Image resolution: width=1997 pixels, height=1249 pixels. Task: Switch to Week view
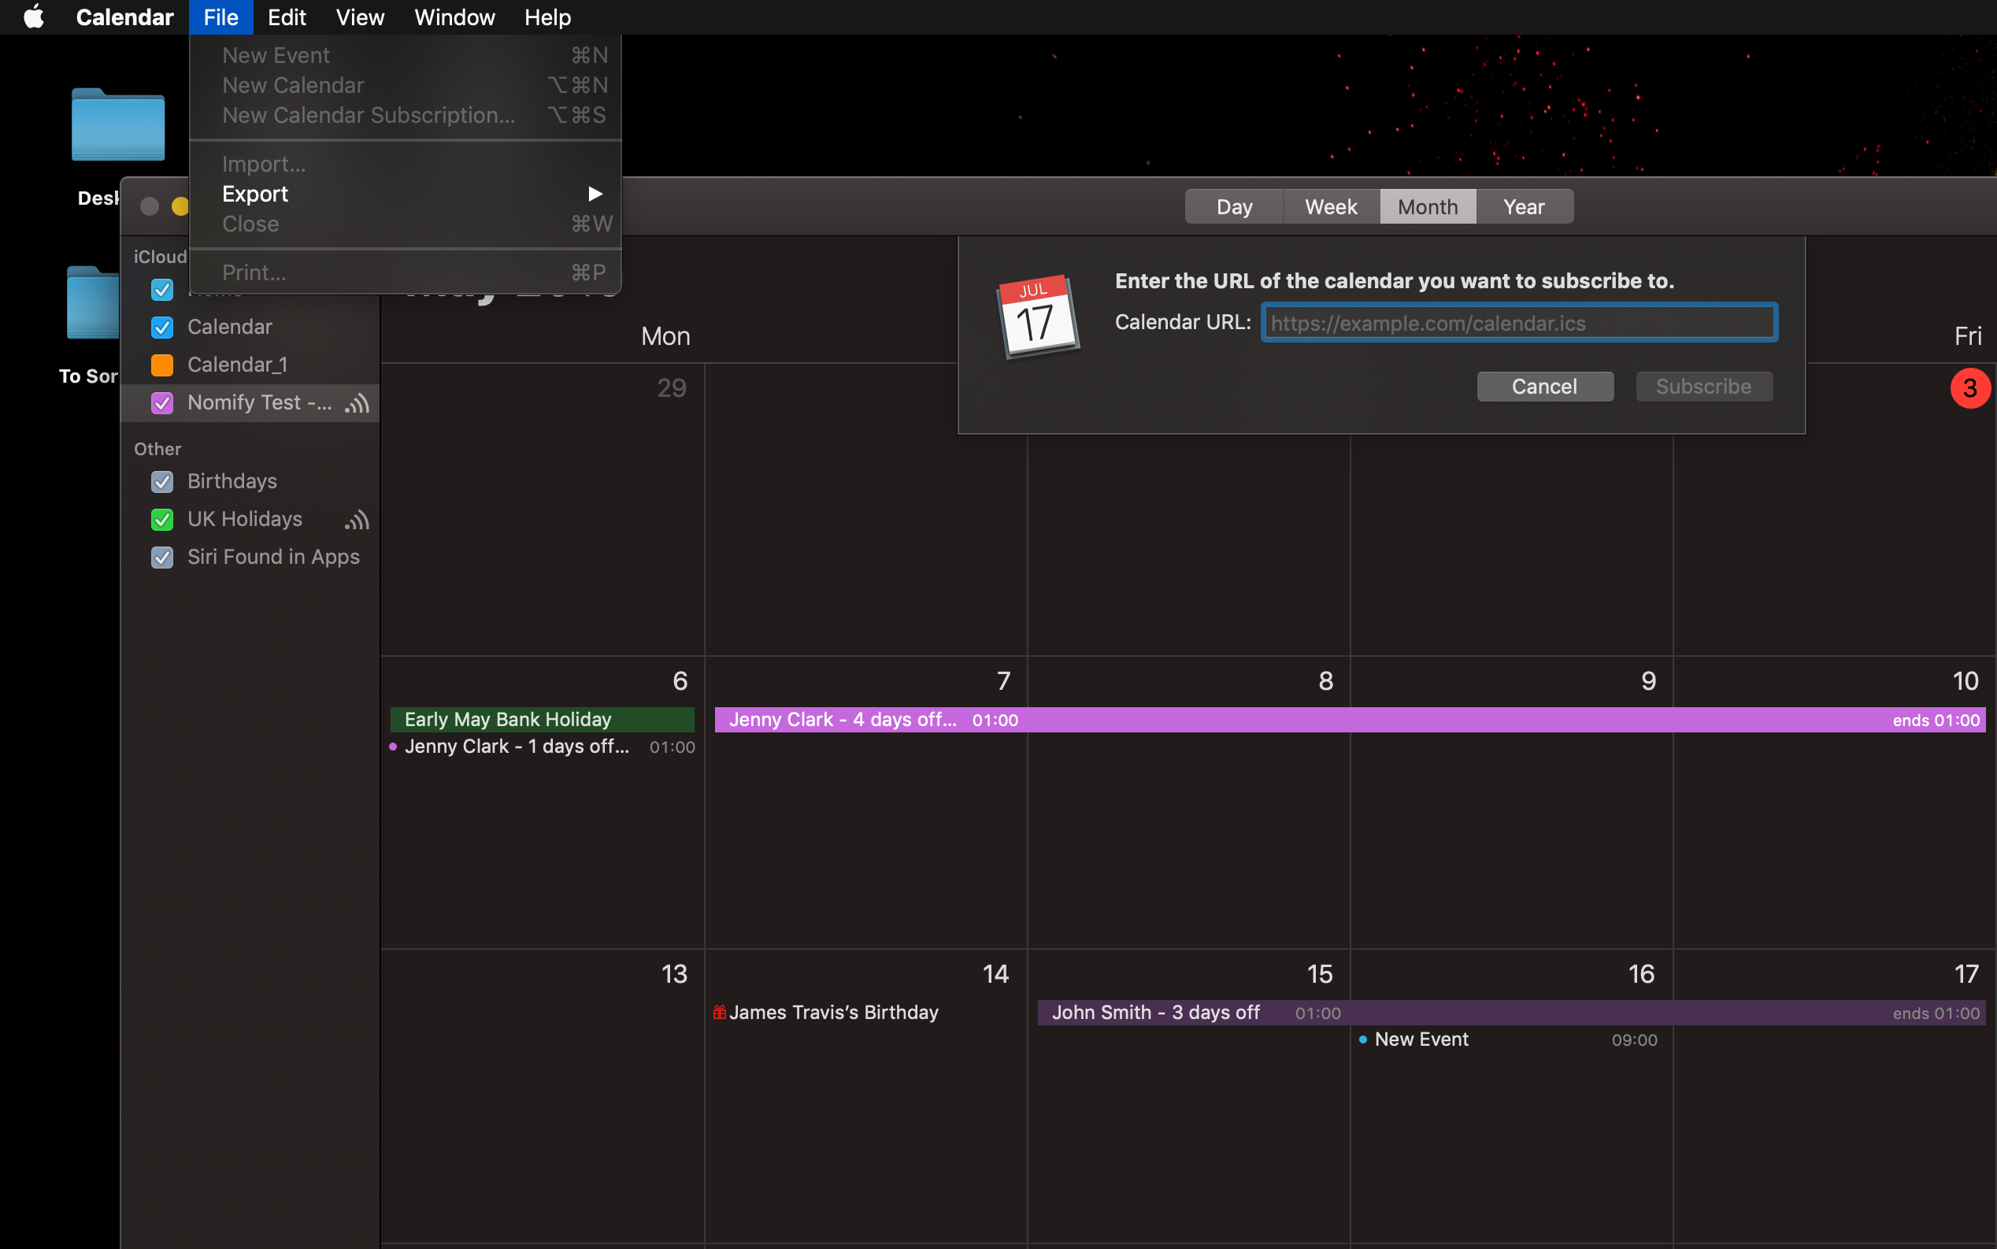(x=1331, y=206)
